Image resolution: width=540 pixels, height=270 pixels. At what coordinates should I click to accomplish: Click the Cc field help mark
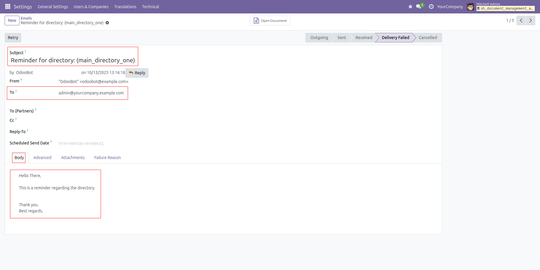point(16,119)
